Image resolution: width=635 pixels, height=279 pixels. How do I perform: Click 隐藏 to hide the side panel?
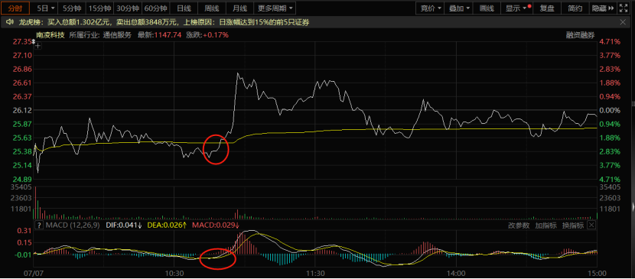(x=603, y=8)
